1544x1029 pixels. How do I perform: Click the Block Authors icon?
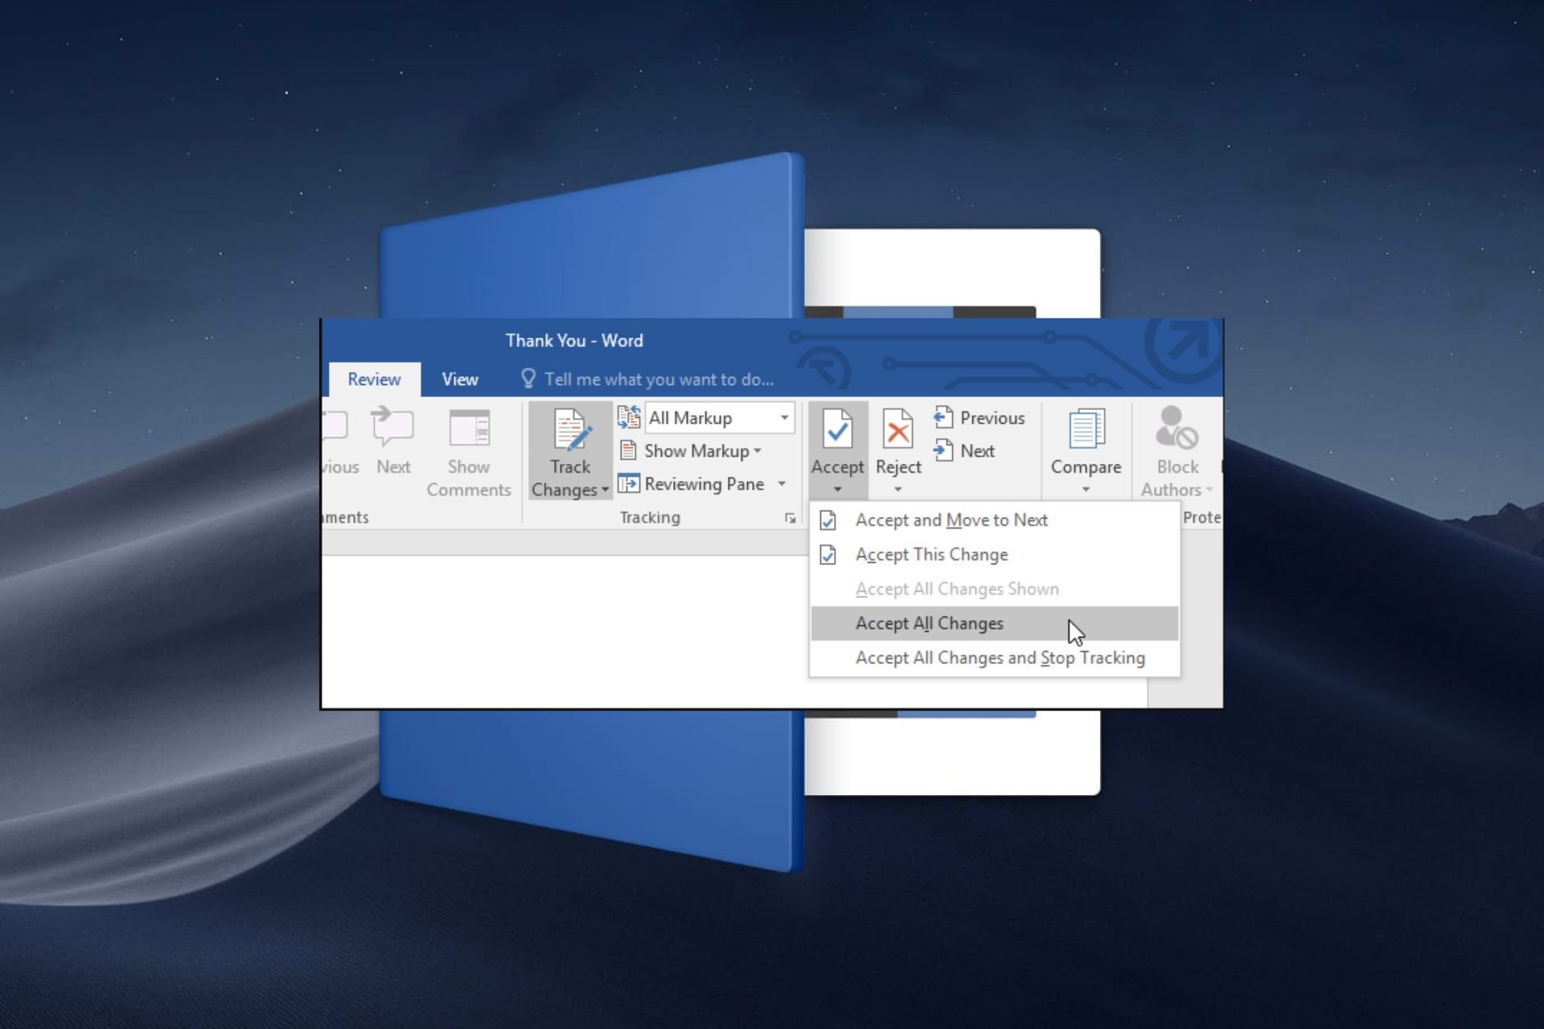point(1176,428)
